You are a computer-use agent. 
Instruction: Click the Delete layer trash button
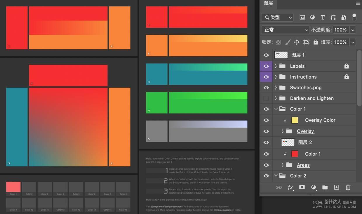pyautogui.click(x=348, y=187)
